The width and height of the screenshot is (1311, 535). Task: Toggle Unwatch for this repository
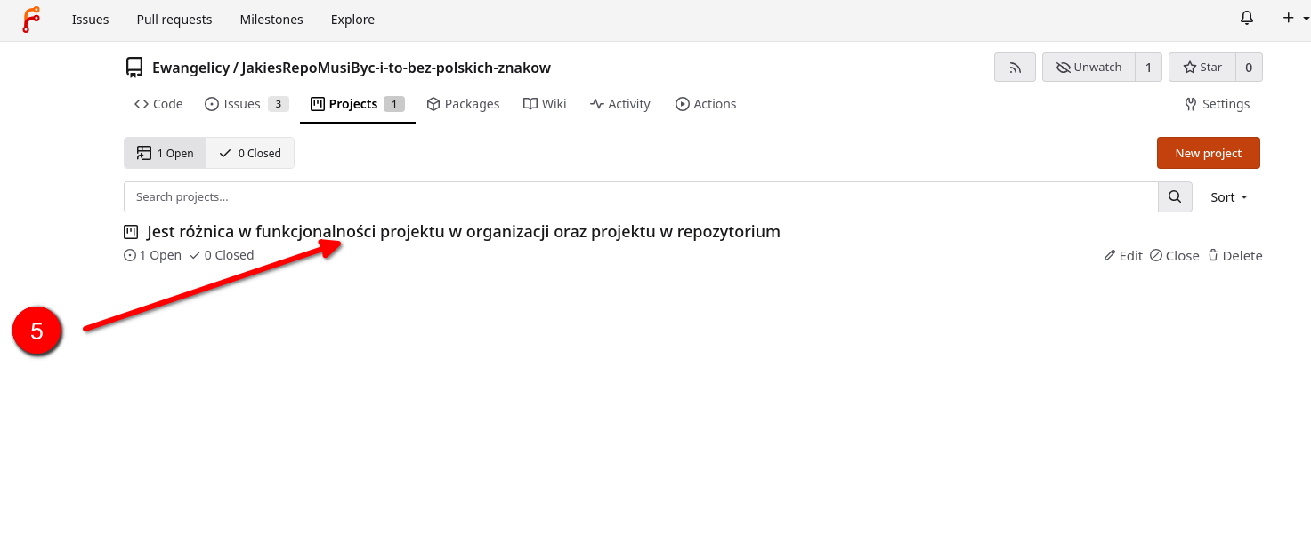[x=1088, y=68]
